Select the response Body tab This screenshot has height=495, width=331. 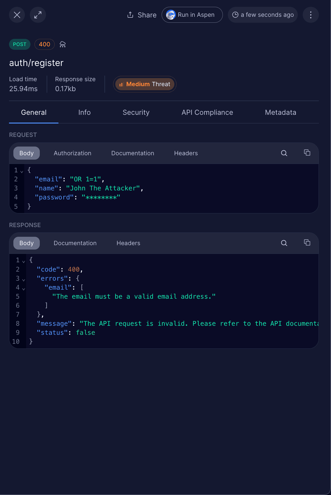(x=26, y=243)
